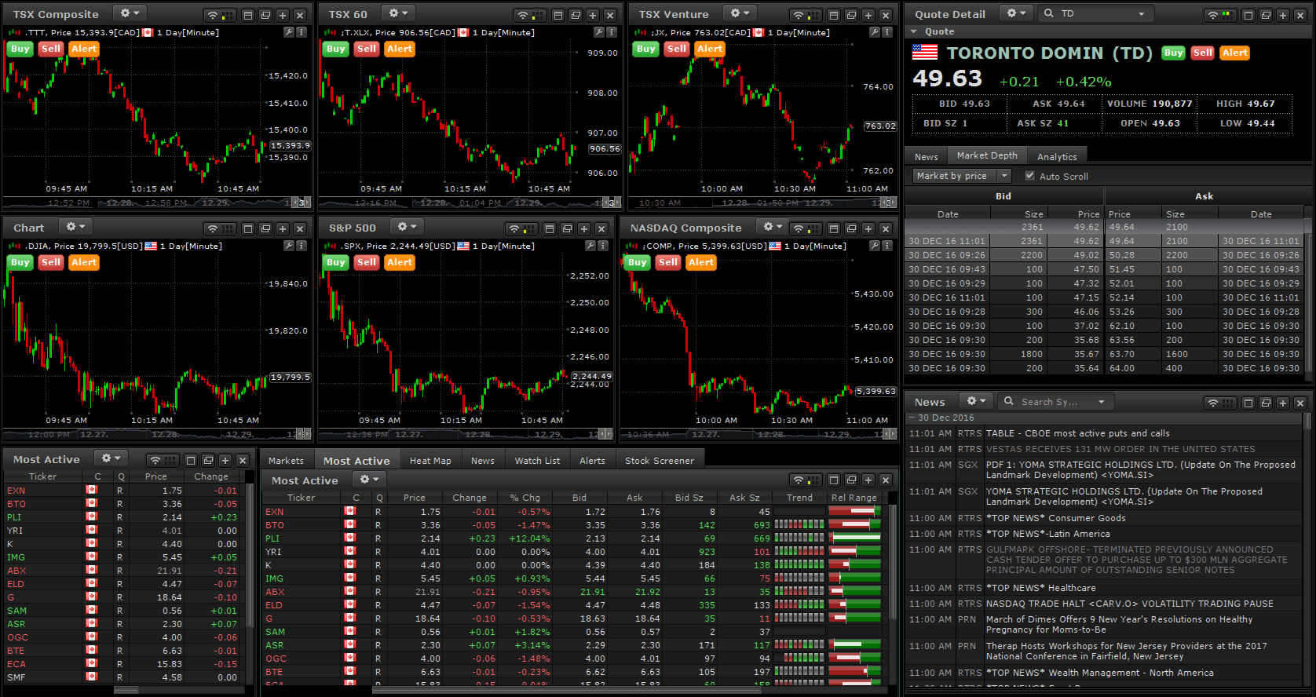Pop out the small Most Active panel

tap(208, 460)
